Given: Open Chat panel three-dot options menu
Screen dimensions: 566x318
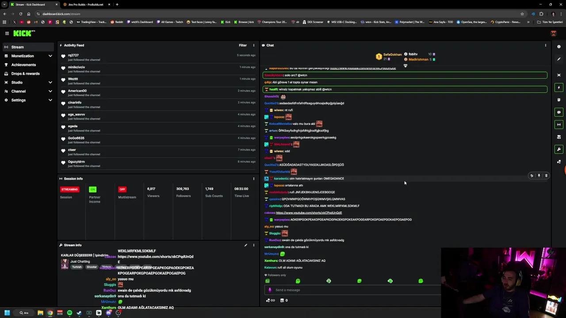Looking at the screenshot, I should click(545, 45).
